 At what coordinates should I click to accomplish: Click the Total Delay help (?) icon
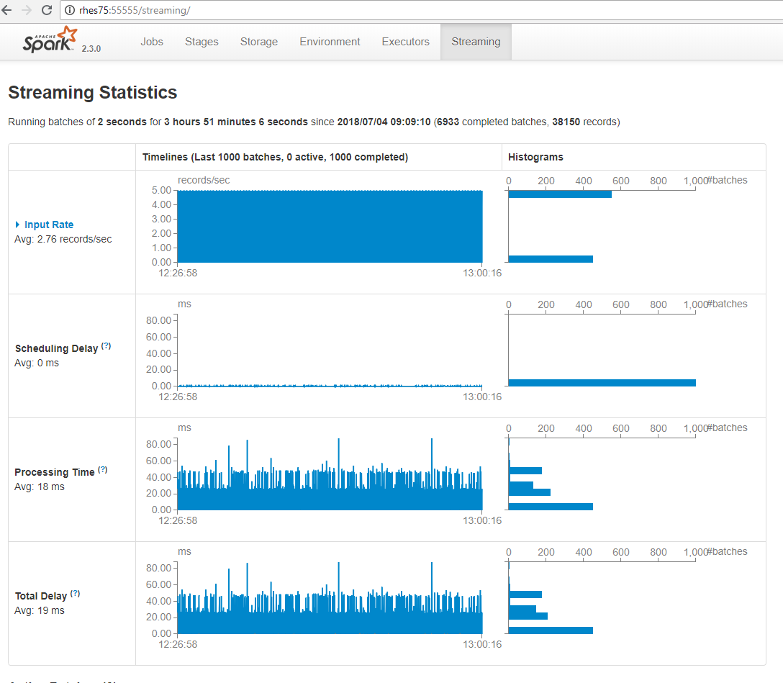point(75,594)
